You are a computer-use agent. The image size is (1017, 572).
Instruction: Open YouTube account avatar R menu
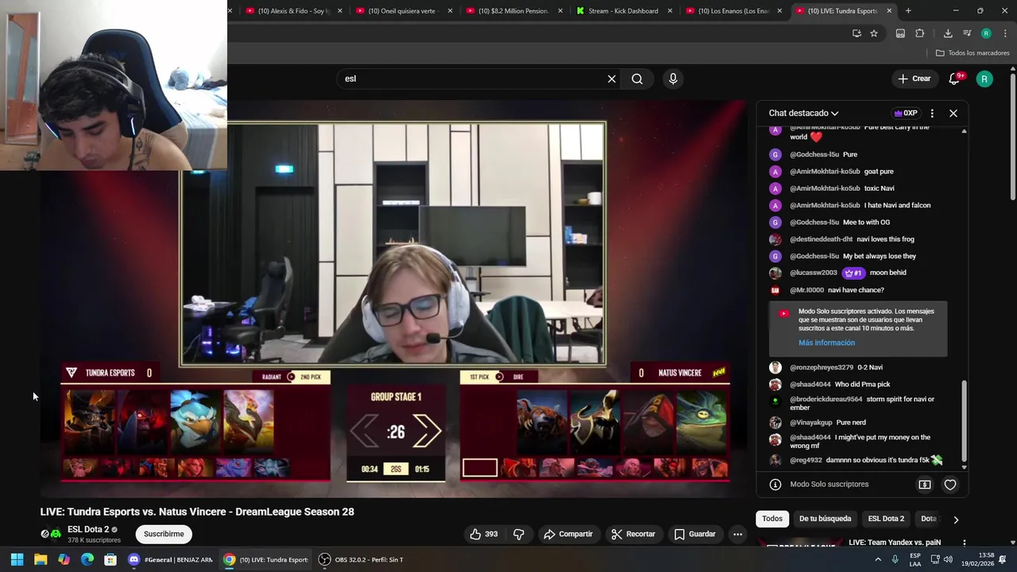tap(984, 79)
